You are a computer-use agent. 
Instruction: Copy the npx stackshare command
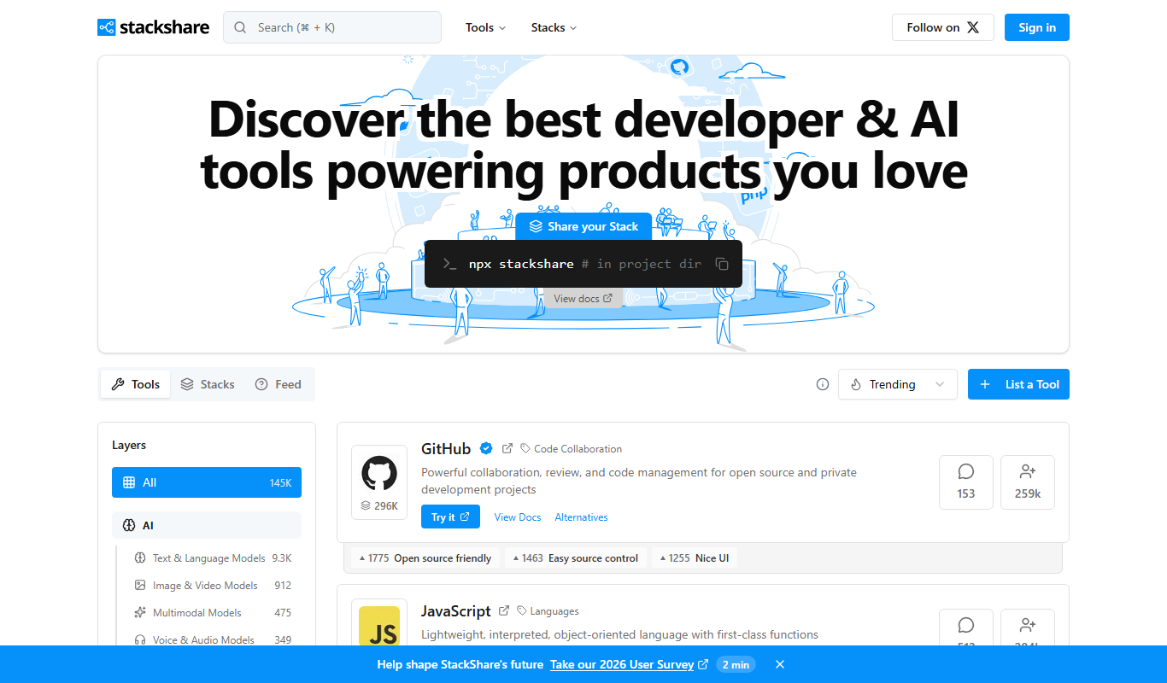722,264
